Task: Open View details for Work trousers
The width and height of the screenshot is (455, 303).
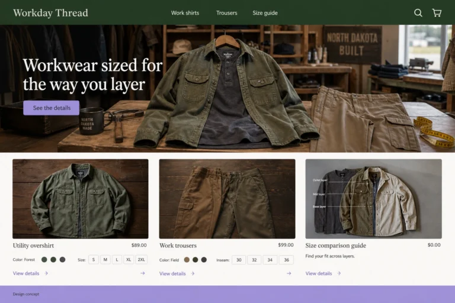Action: click(x=177, y=273)
